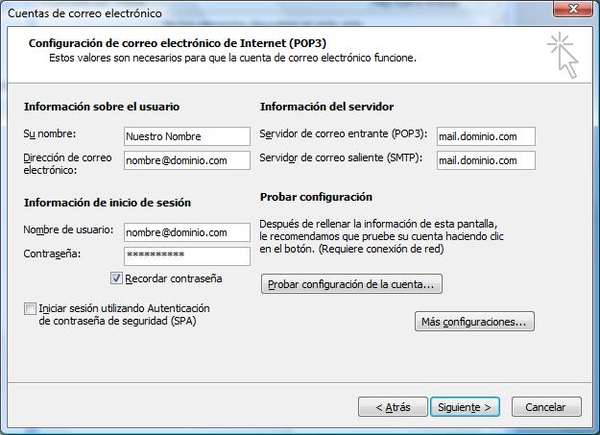Click the Servidor de correo saliente label
The width and height of the screenshot is (600, 435).
point(341,157)
